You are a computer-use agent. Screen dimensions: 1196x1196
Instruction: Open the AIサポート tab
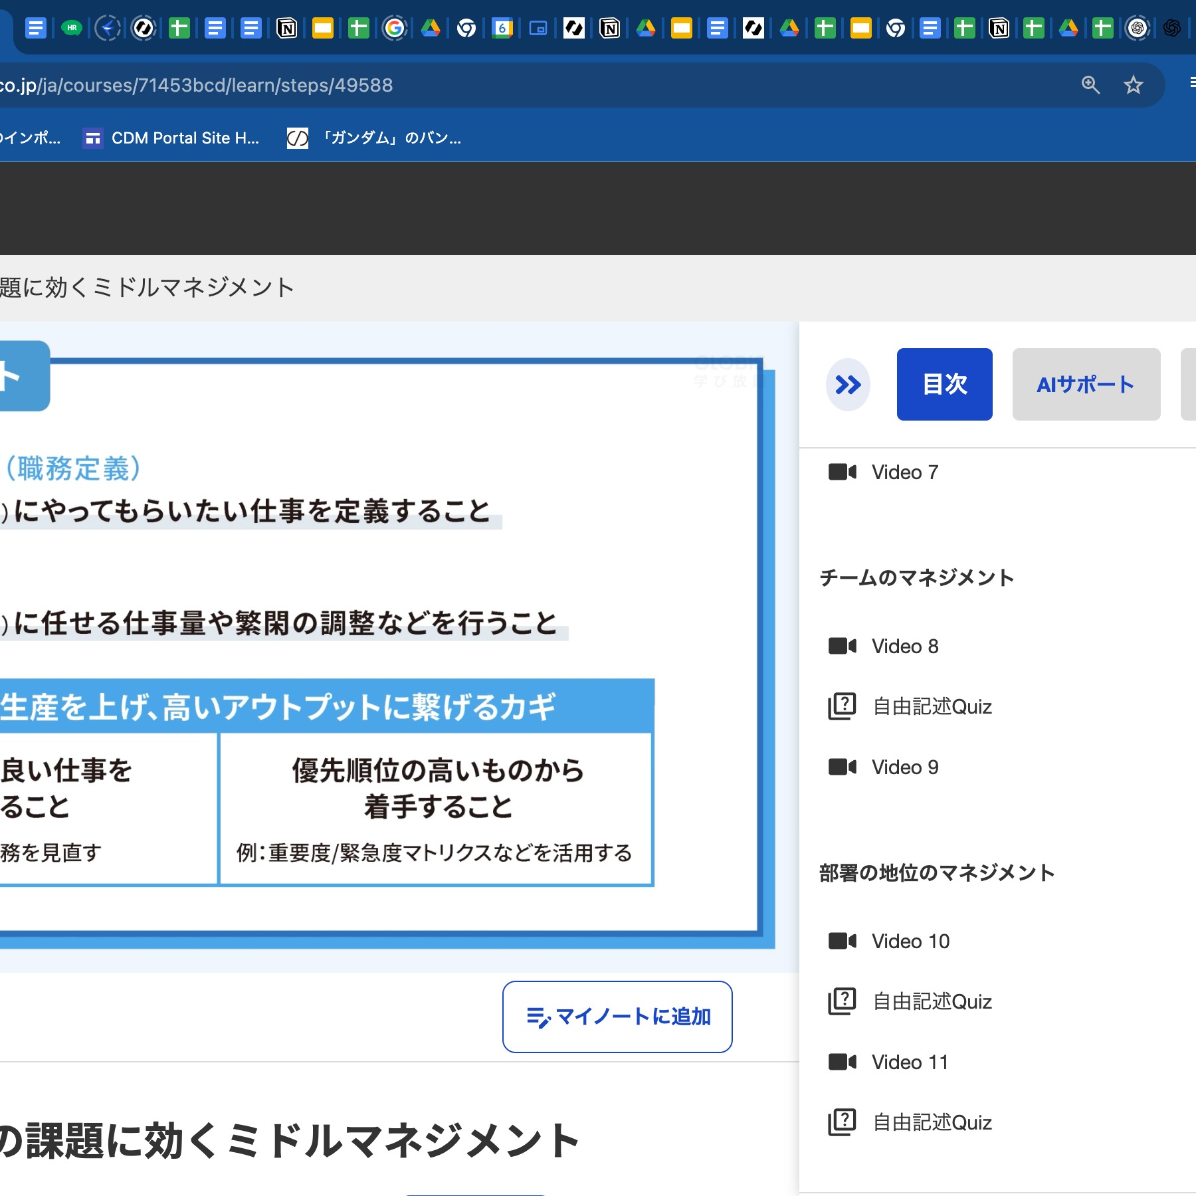pos(1086,385)
